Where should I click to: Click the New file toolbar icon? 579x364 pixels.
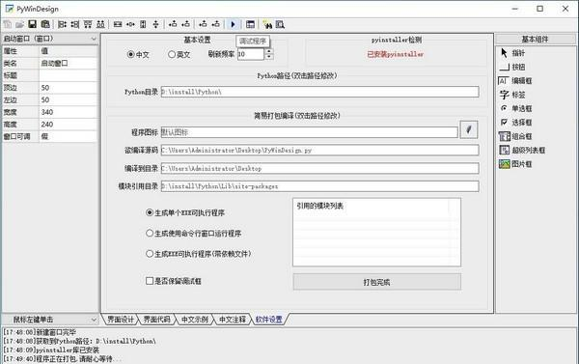(x=8, y=24)
